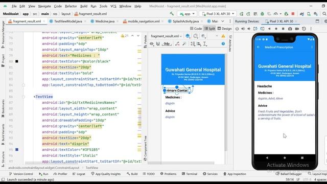Click the Clear Constraints icon in design toolbar
The width and height of the screenshot is (327, 184).
(x=177, y=44)
